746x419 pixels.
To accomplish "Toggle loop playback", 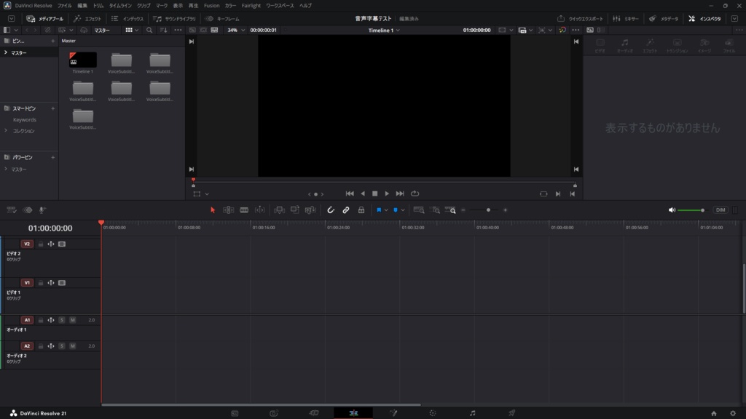I will [415, 193].
